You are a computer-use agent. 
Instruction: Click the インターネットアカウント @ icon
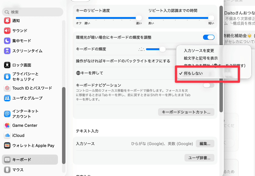point(7,114)
